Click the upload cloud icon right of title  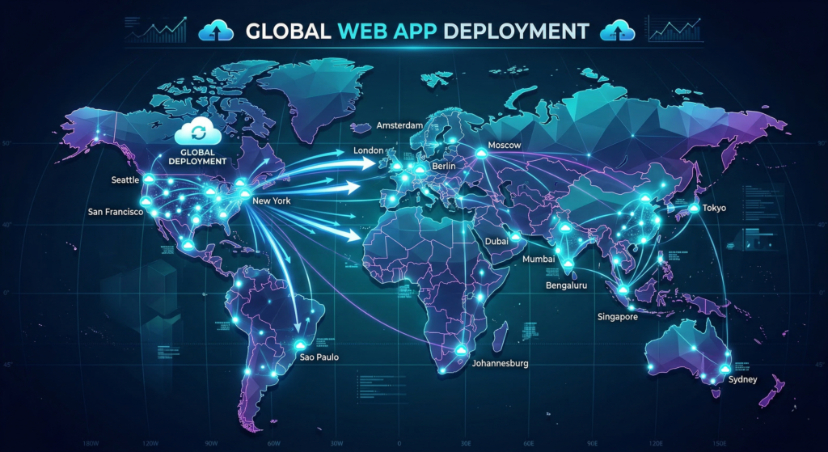tap(619, 32)
